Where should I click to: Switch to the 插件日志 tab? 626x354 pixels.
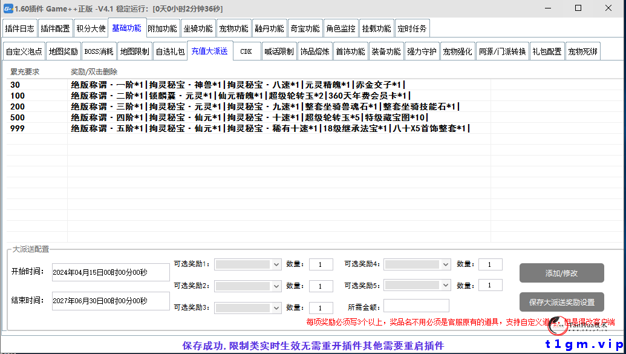point(19,27)
